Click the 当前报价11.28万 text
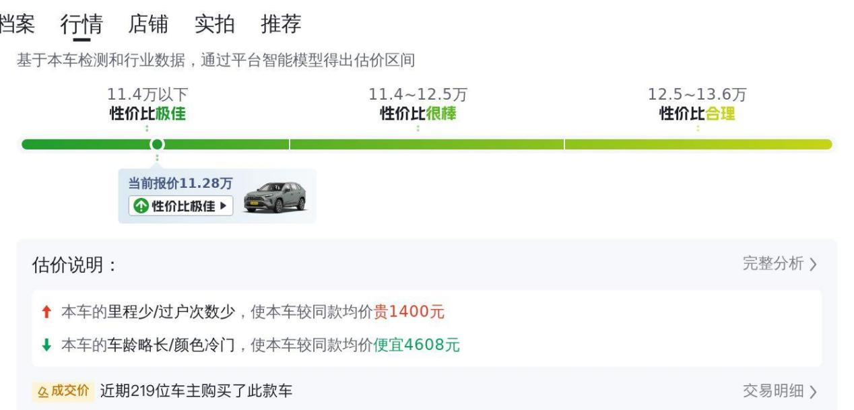This screenshot has width=854, height=410. click(180, 184)
